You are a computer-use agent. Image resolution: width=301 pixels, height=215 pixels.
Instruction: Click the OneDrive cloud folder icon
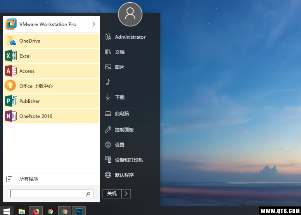pyautogui.click(x=11, y=41)
